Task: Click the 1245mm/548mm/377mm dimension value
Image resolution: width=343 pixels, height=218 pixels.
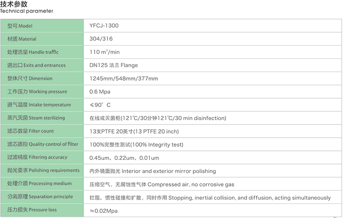Action: 124,79
